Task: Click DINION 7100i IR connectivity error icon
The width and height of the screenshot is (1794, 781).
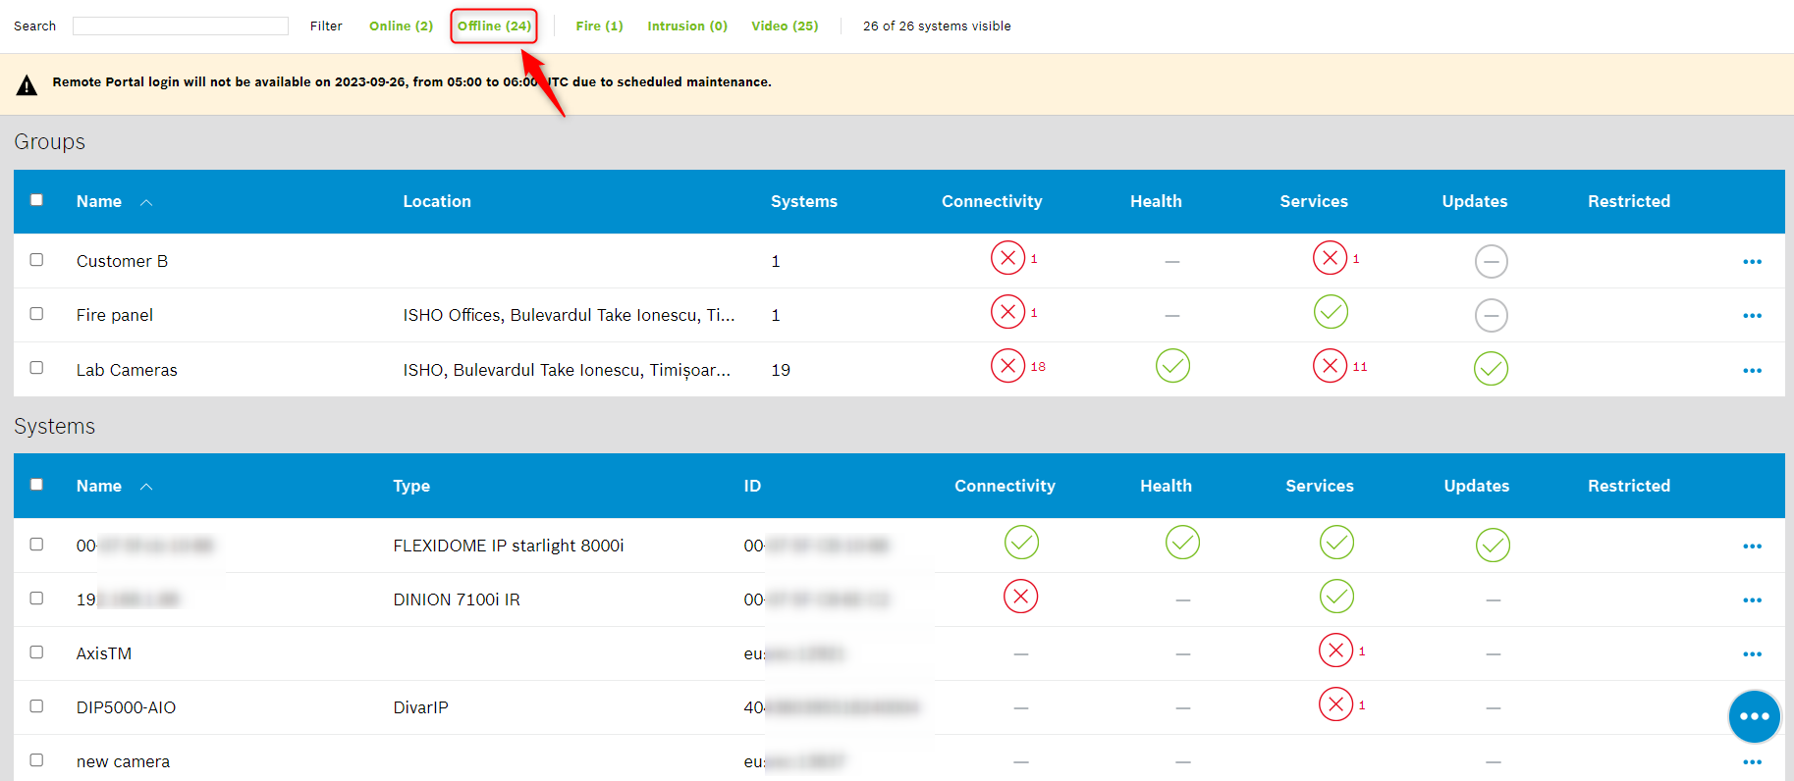Action: pos(1020,597)
